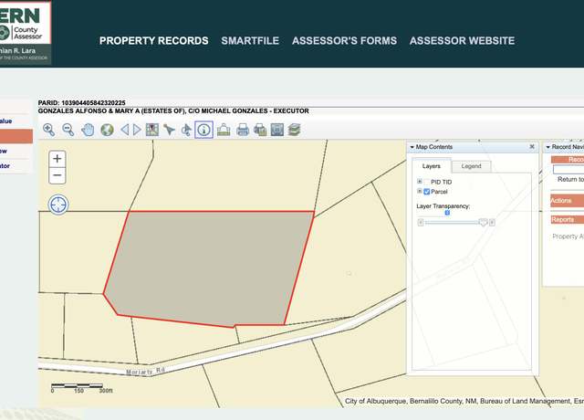Click the transparency slider right arrow
Viewport: 584px width, 420px height.
[x=492, y=223]
